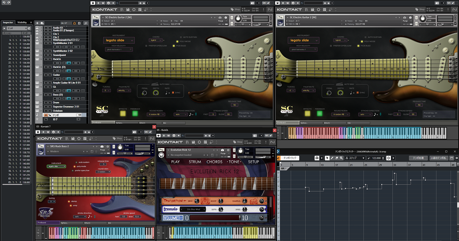Open the SR5 Rock Bass instrument articulation dropdown
This screenshot has height=241, width=459.
(56, 166)
